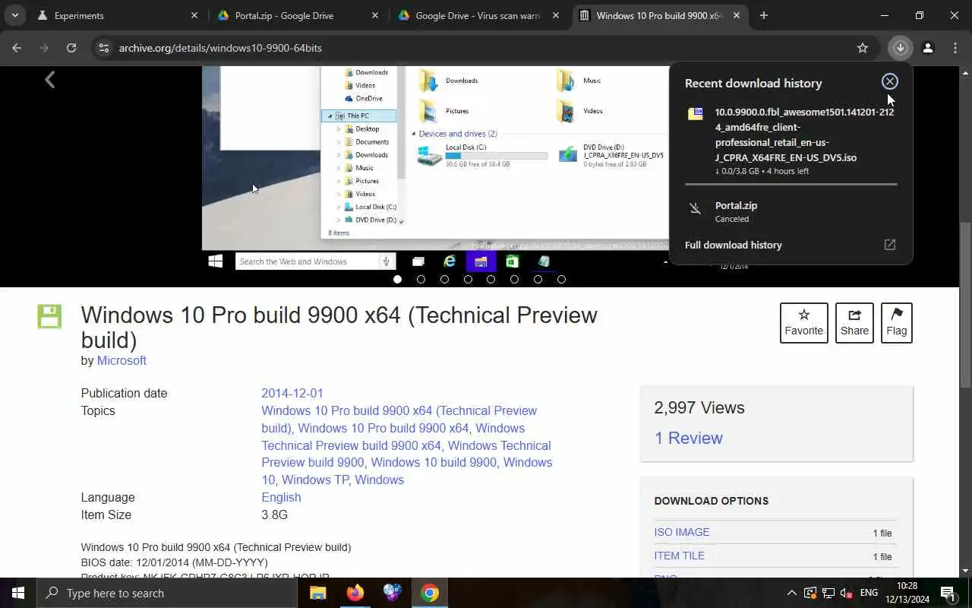Click the green floppy disk software icon

pos(49,316)
